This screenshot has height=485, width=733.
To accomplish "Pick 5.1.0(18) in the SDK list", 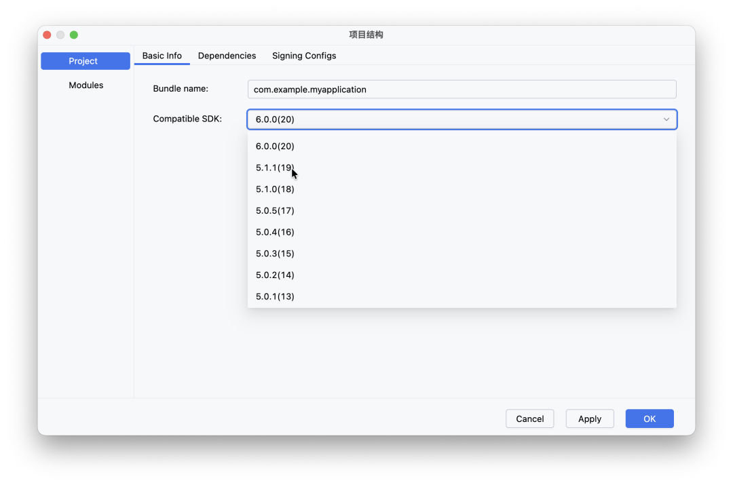I will [x=462, y=189].
